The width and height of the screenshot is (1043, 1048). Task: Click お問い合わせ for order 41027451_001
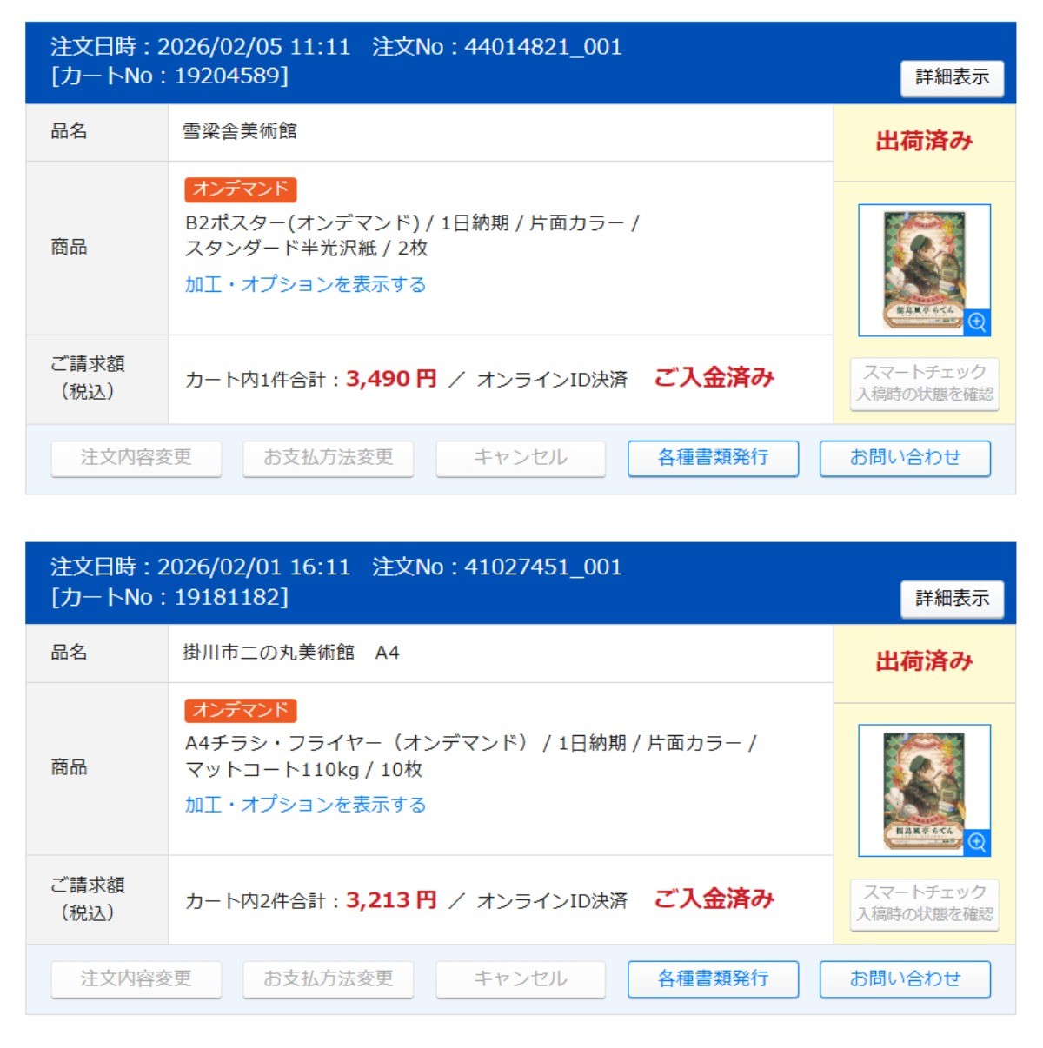[x=905, y=979]
